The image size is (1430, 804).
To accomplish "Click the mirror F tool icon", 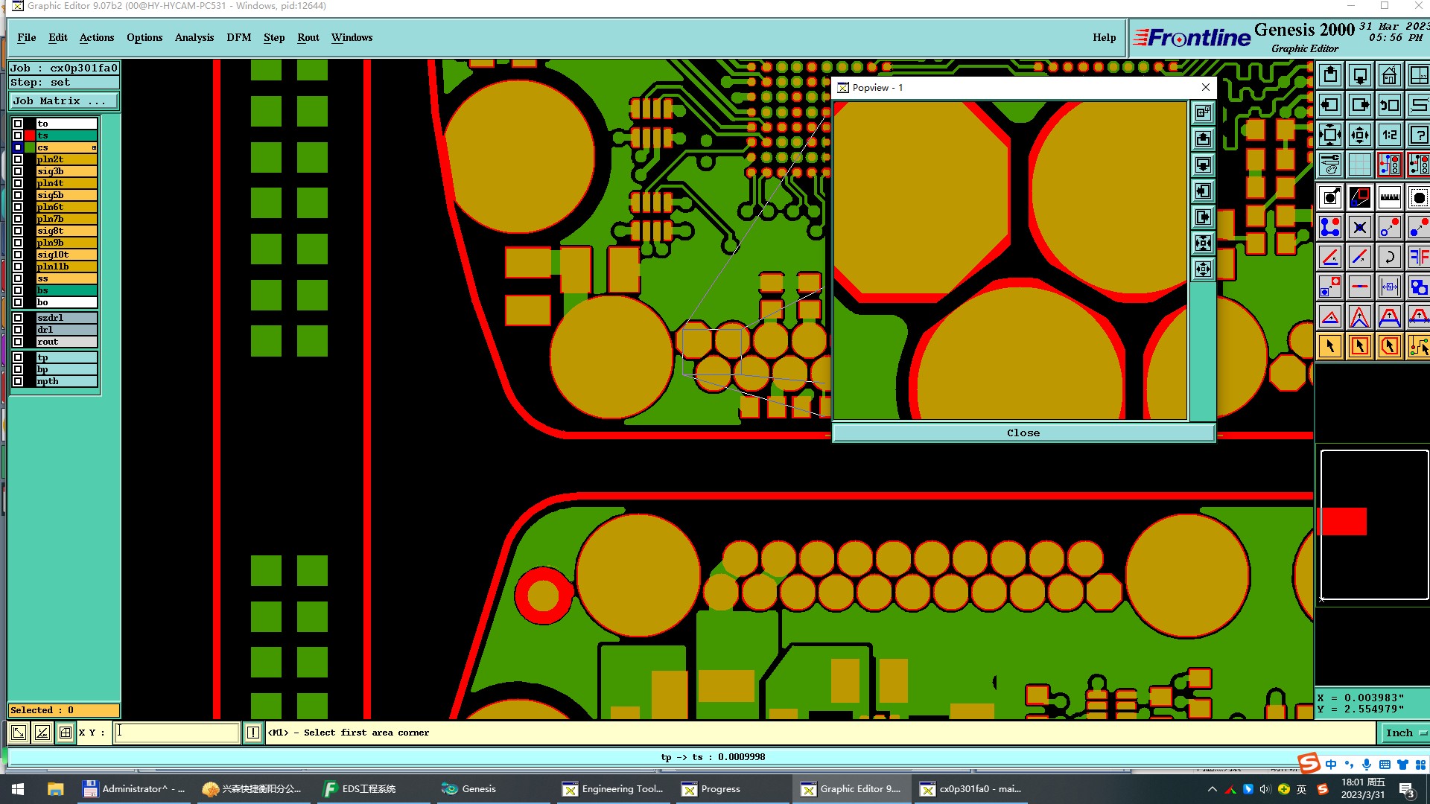I will tap(1418, 258).
